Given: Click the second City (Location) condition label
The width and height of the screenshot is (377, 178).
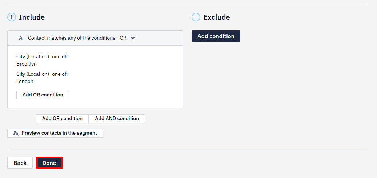Looking at the screenshot, I should [33, 74].
